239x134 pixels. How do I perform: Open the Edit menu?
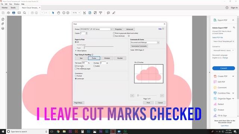pyautogui.click(x=6, y=4)
